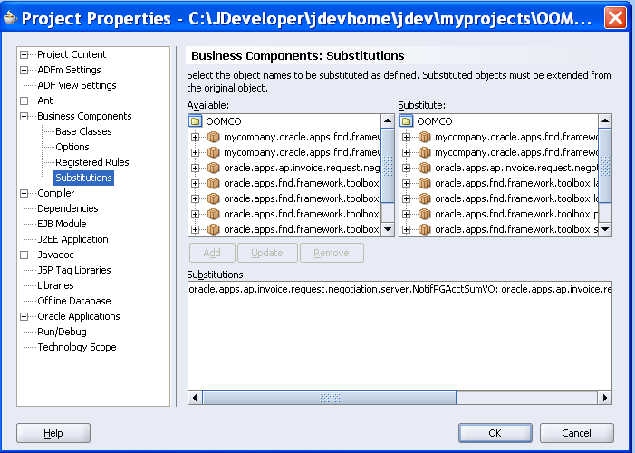The width and height of the screenshot is (635, 453).
Task: Select the Javadoc label in the tree
Action: 55,255
